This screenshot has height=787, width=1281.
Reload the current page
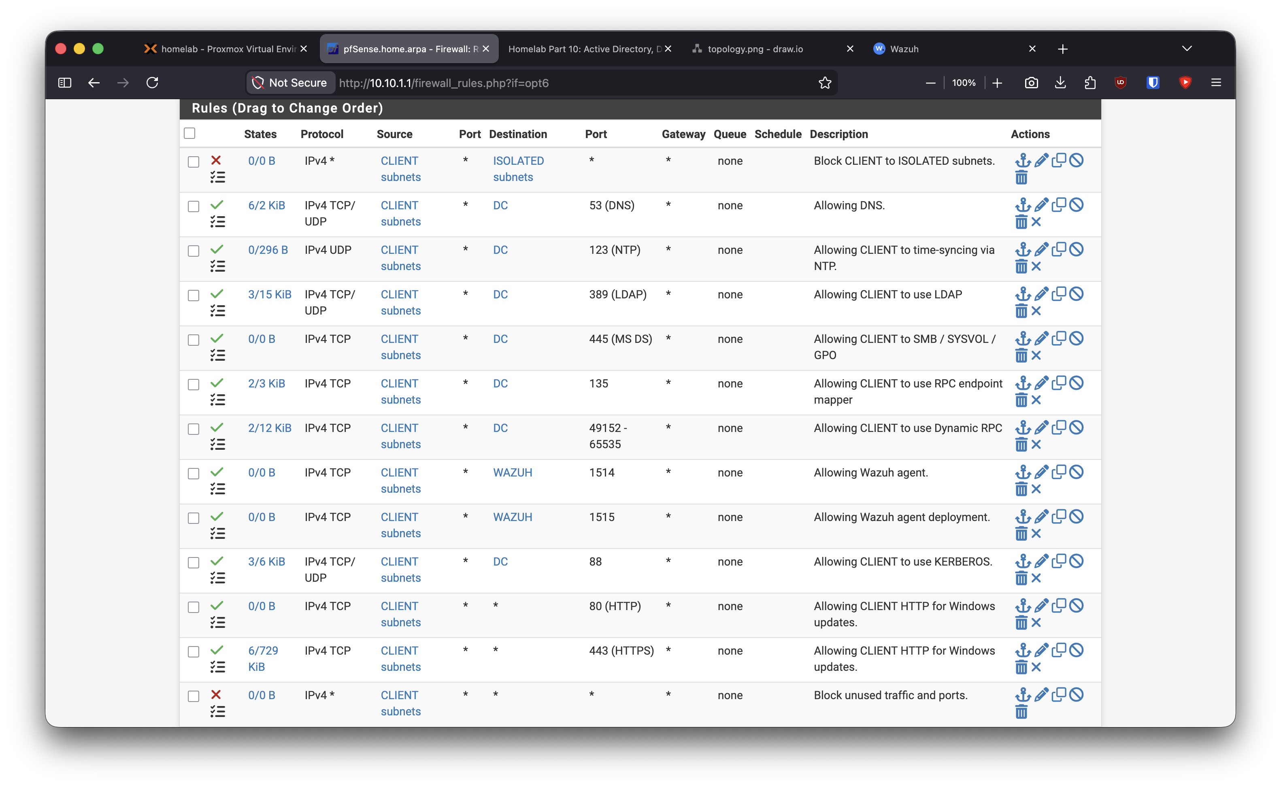coord(152,82)
